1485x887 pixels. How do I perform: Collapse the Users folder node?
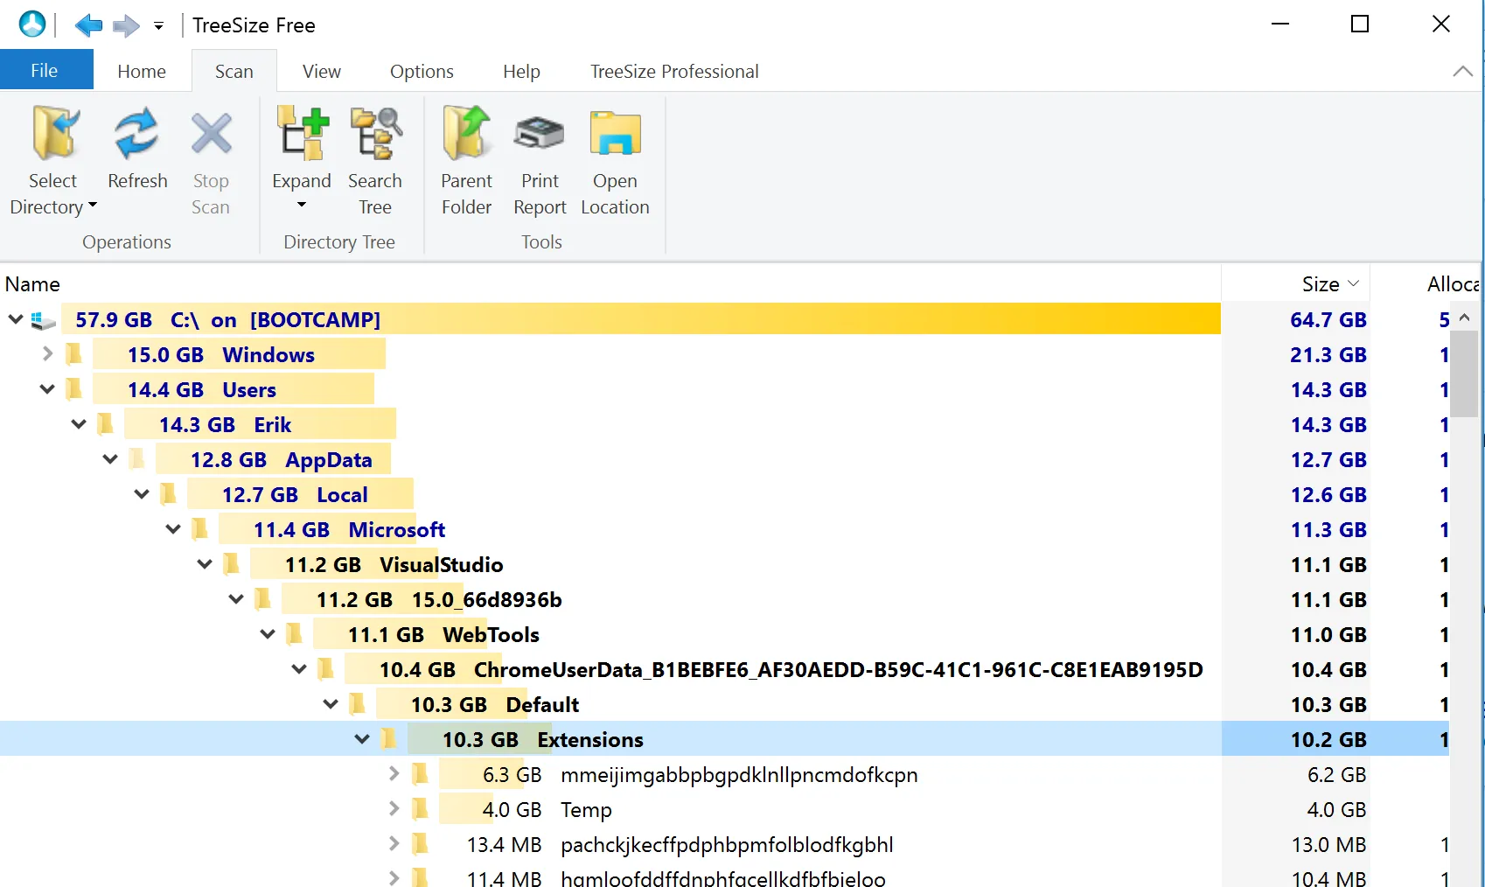coord(47,389)
